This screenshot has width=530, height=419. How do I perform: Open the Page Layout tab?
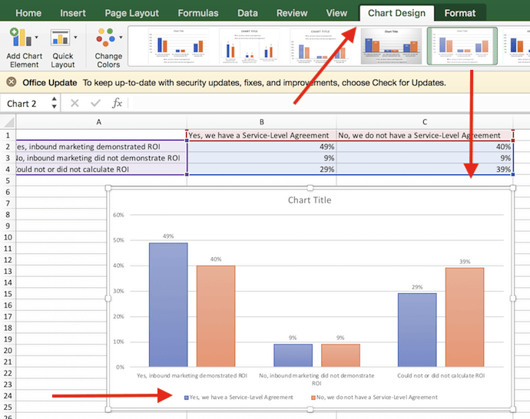pos(131,13)
